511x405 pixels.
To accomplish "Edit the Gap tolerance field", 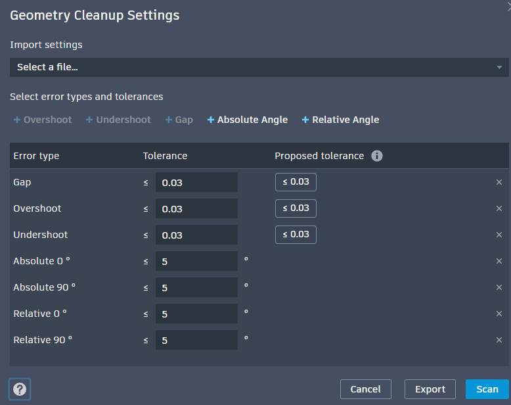I will click(196, 182).
